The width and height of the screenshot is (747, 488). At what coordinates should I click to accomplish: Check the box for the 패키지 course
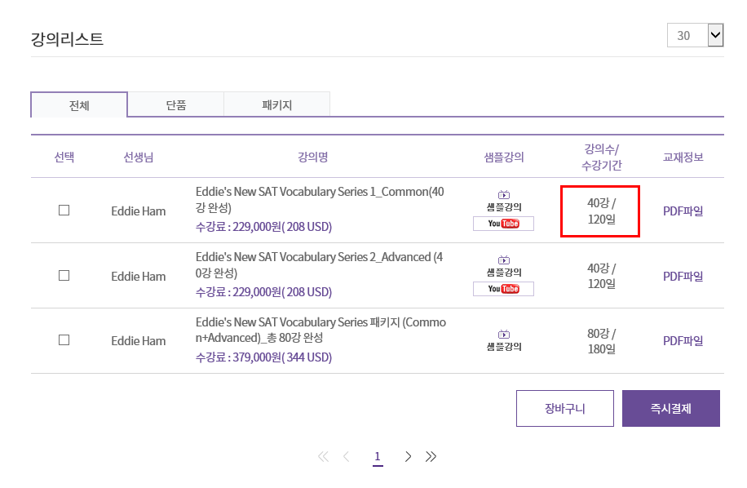(64, 339)
